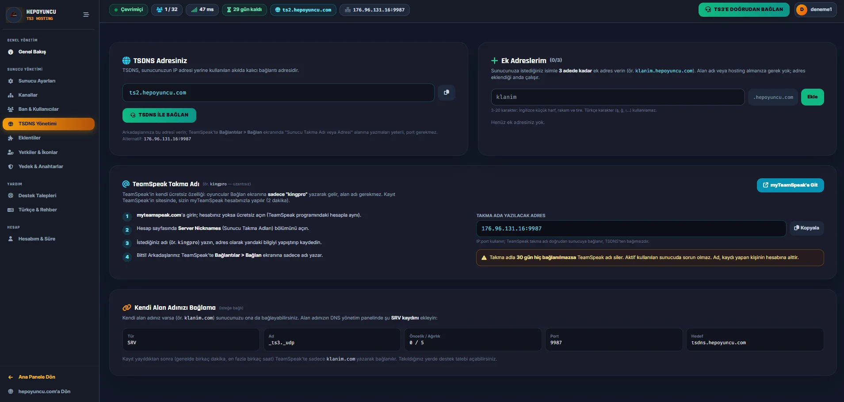Click the ts2.hepoyuncu.com chip in top bar
Viewport: 844px width, 402px height.
[x=303, y=10]
